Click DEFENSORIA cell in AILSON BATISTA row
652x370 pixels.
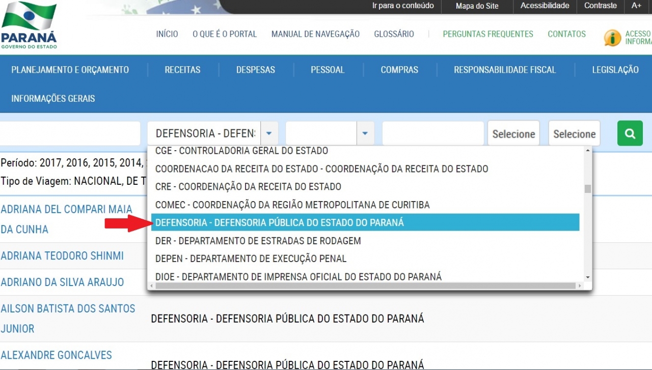[287, 319]
